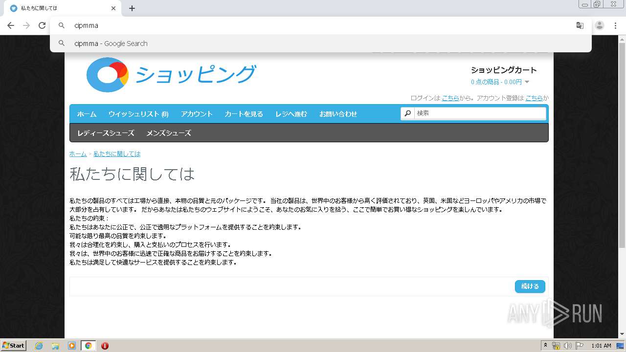Open the media player taskbar icon
626x352 pixels.
click(72, 346)
